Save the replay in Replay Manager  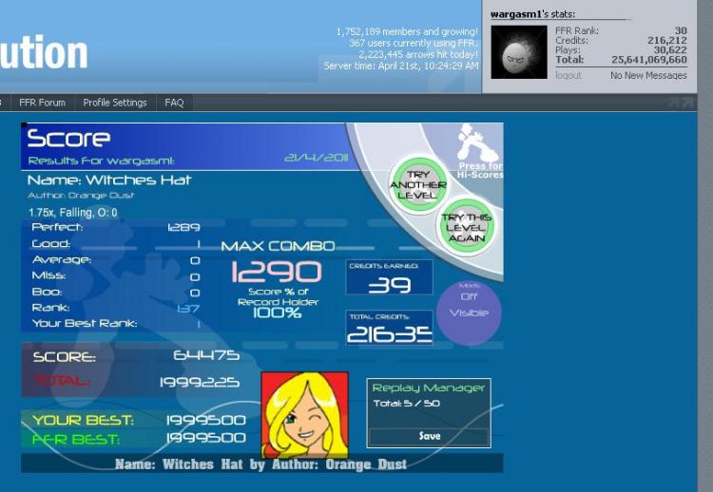[429, 436]
